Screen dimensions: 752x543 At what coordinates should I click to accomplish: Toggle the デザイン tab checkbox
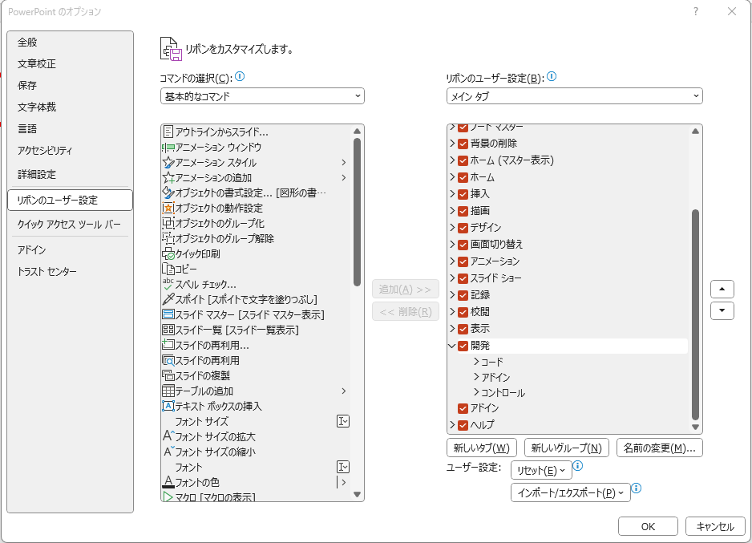click(x=463, y=228)
